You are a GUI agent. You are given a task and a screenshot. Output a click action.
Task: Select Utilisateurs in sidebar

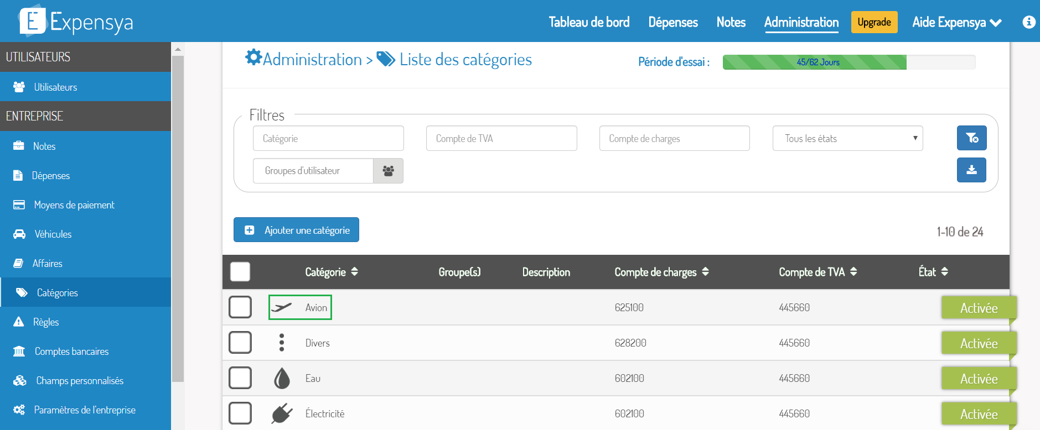85,87
